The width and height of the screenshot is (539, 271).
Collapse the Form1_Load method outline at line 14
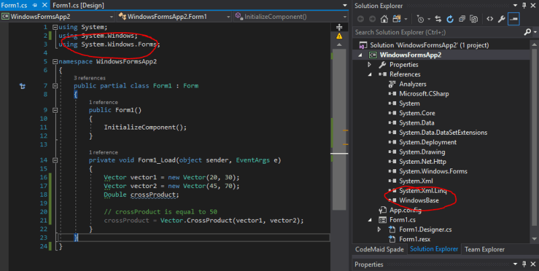click(55, 160)
